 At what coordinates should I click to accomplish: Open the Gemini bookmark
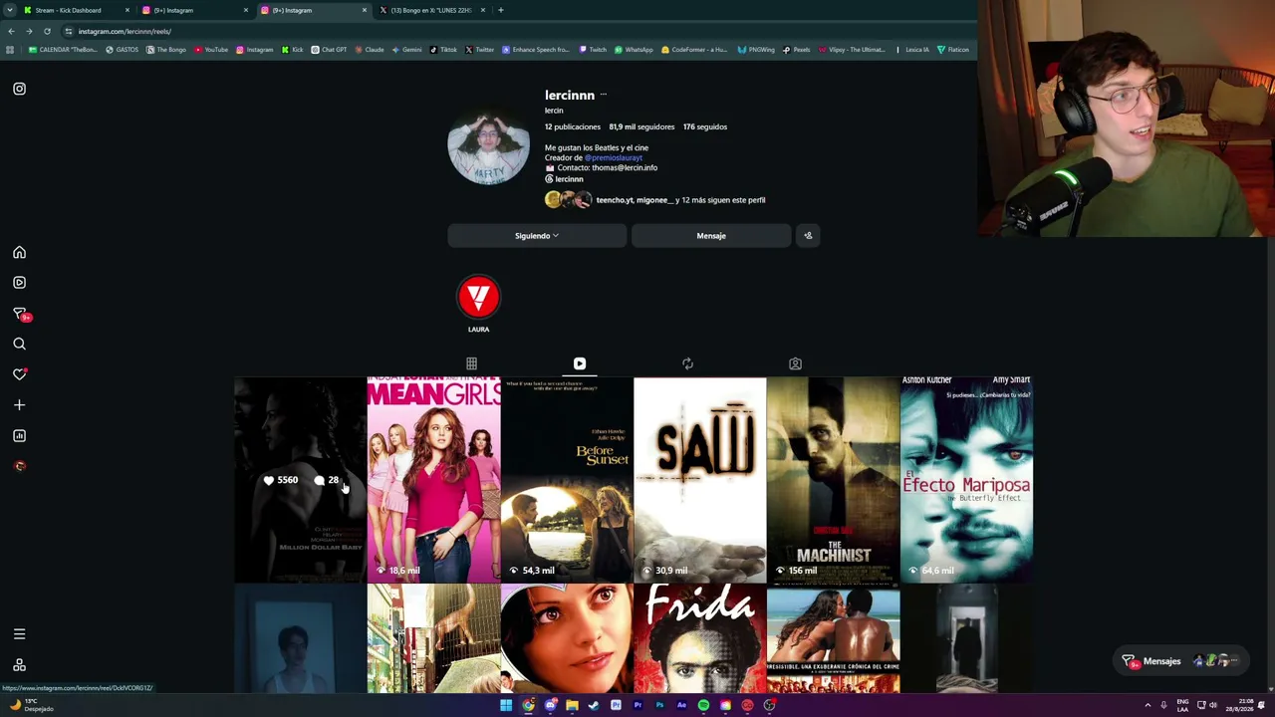pyautogui.click(x=406, y=50)
